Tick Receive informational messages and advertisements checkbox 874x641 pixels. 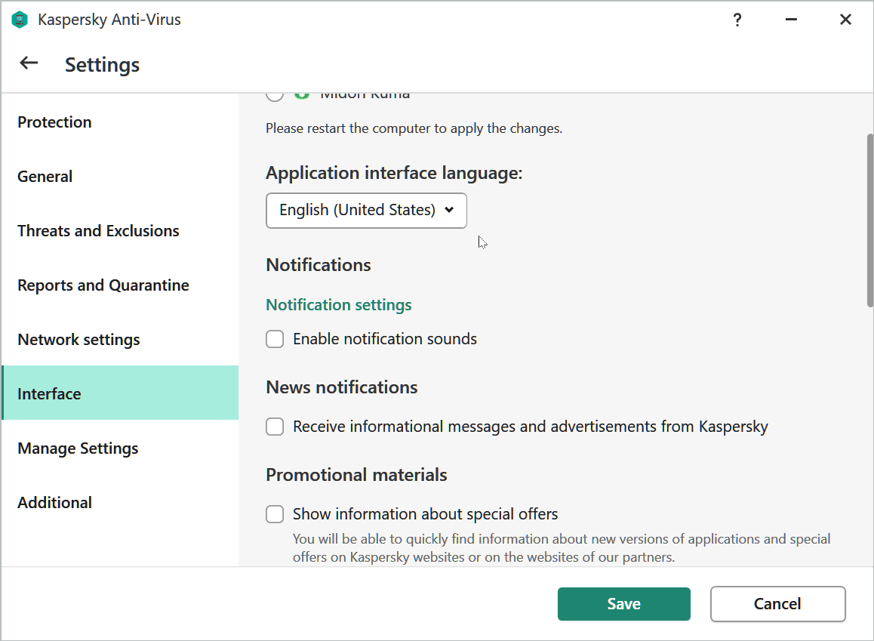coord(275,427)
